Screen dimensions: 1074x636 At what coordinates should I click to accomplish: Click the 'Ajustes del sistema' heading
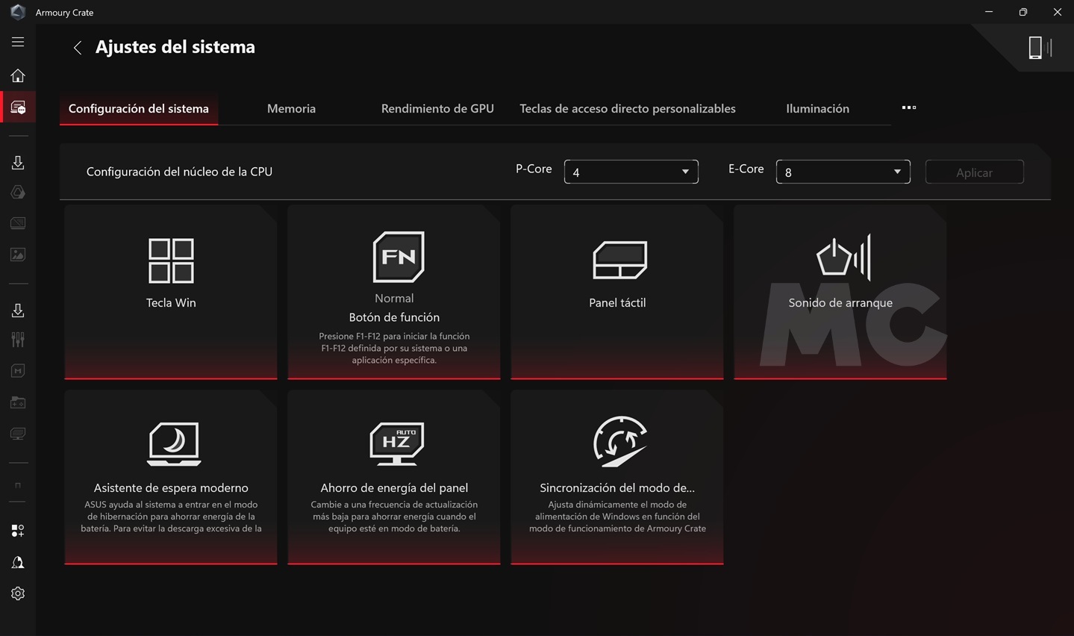coord(175,47)
